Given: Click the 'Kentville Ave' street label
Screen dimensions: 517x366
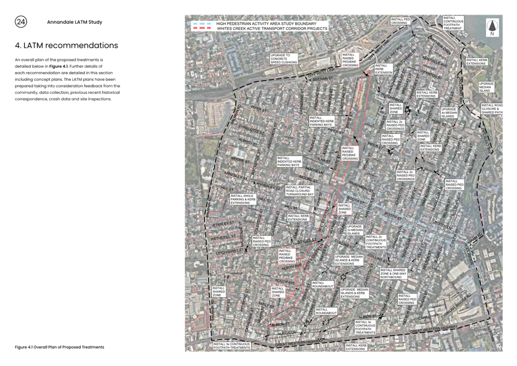Looking at the screenshot, I should point(435,62).
